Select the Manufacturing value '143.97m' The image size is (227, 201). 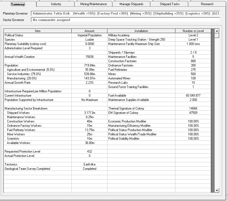[90, 78]
